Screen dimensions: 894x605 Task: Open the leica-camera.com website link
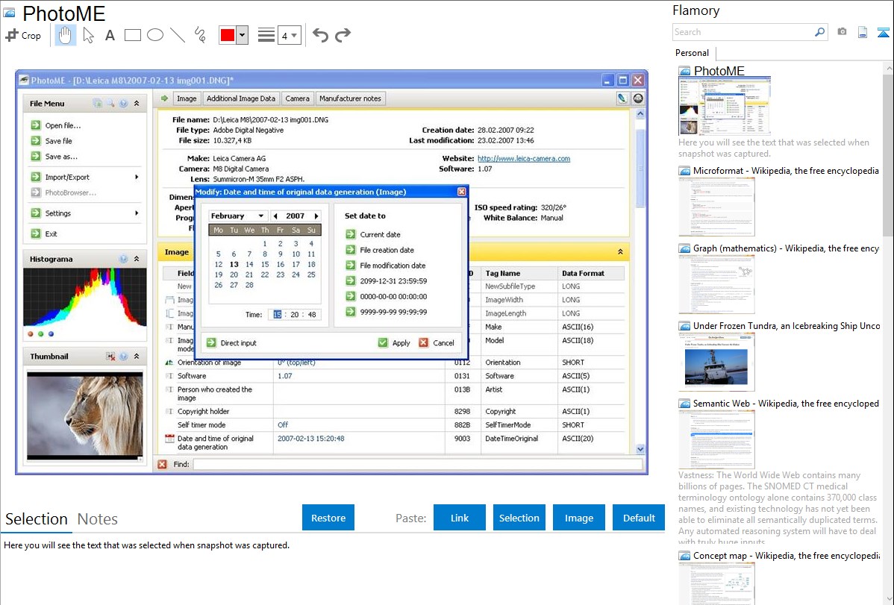tap(523, 158)
